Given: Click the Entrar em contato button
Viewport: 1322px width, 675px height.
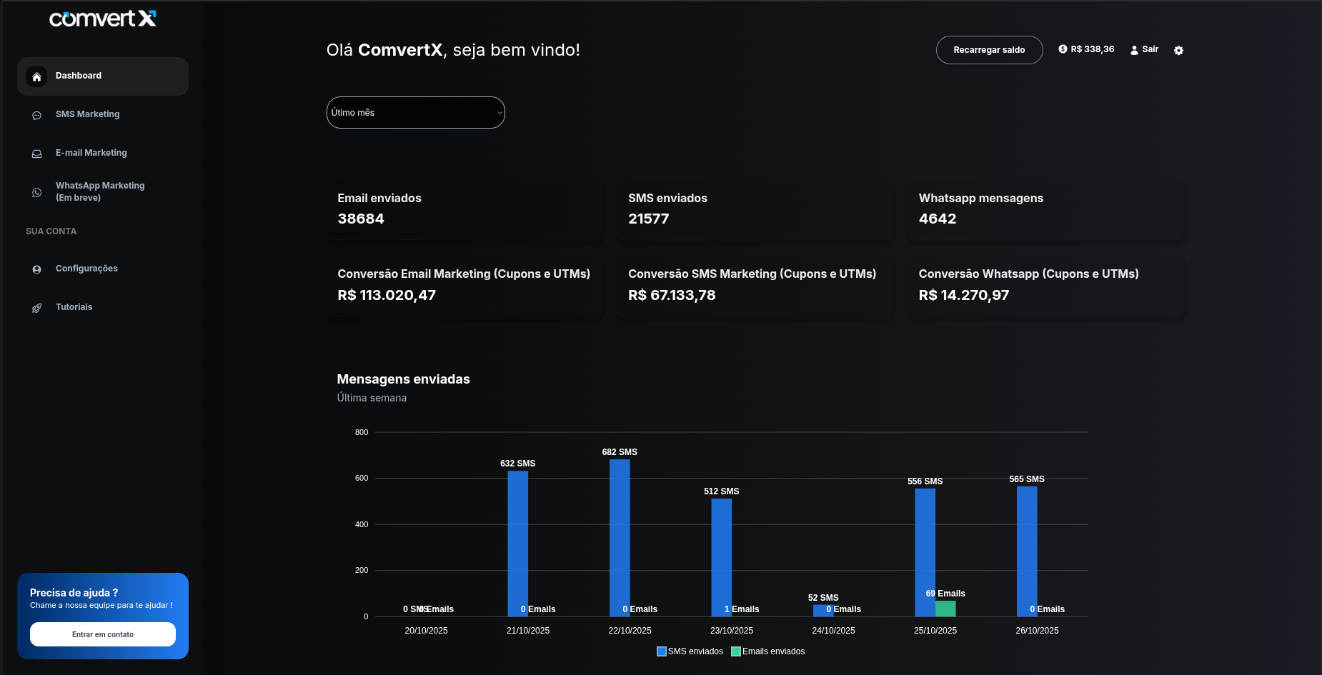Looking at the screenshot, I should point(103,634).
